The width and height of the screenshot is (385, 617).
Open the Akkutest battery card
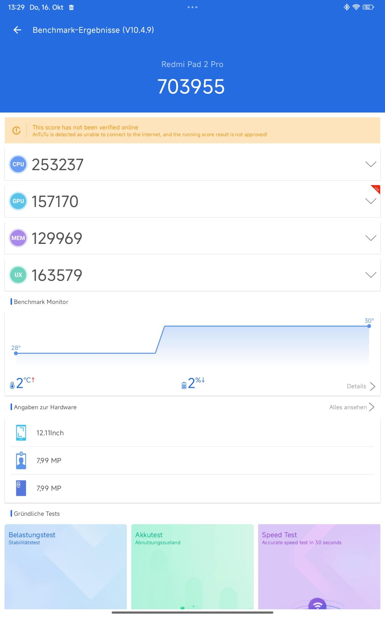coord(193,566)
